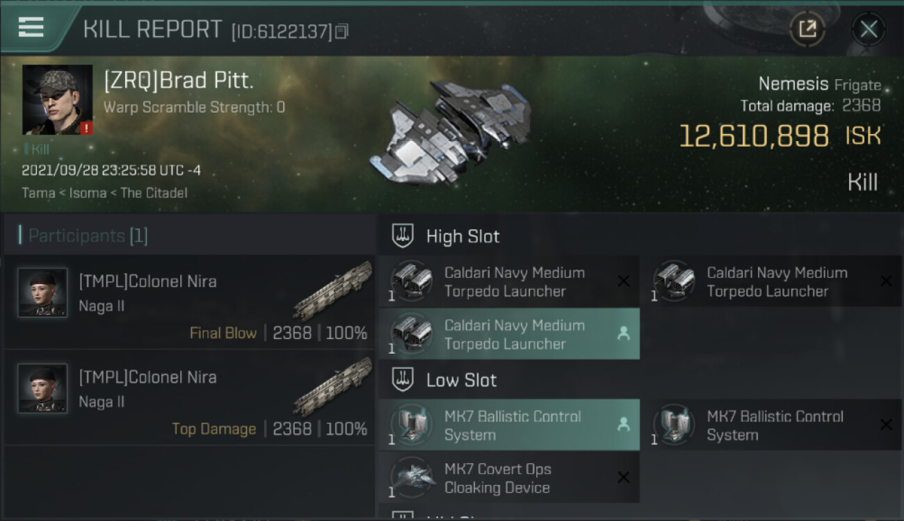
Task: Click the [ZRQ]Brad Pitt. name
Action: (x=179, y=81)
